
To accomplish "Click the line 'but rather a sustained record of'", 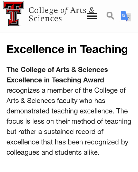I will pos(55,132).
